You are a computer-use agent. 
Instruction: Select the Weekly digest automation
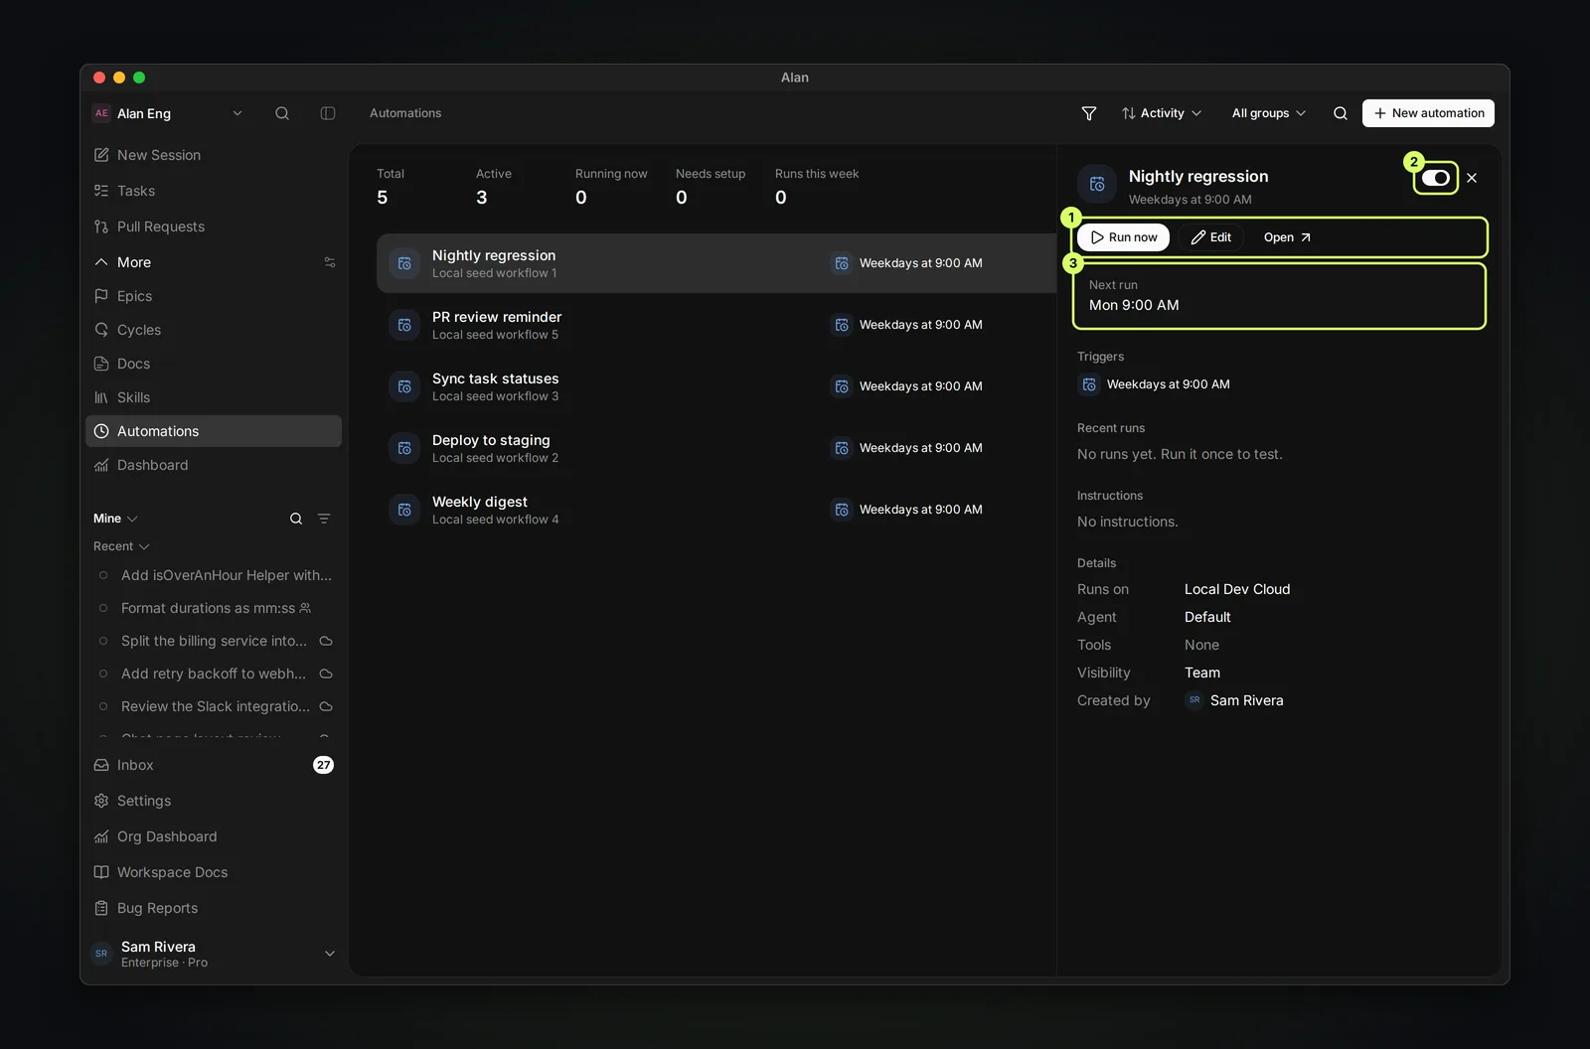coord(715,510)
